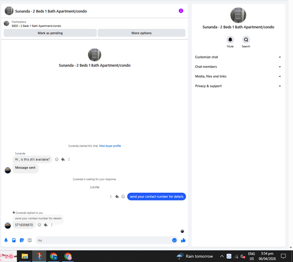Reply to the 5718356670 message
This screenshot has height=262, width=293.
pyautogui.click(x=46, y=225)
